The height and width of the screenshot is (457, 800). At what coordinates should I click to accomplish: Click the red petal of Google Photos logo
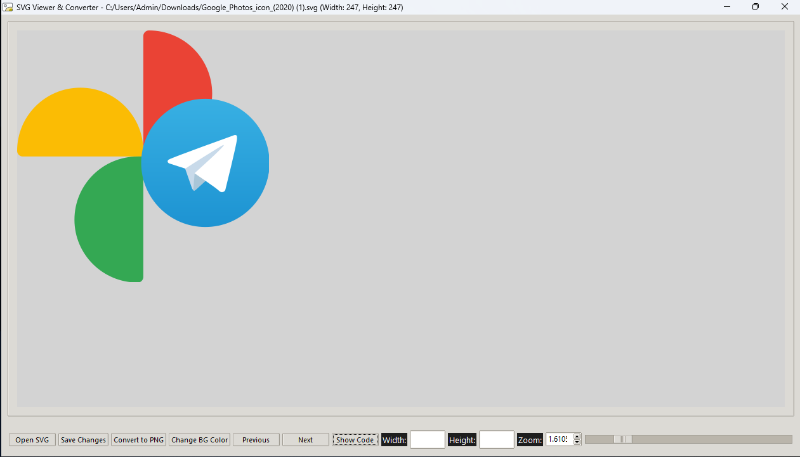(174, 73)
